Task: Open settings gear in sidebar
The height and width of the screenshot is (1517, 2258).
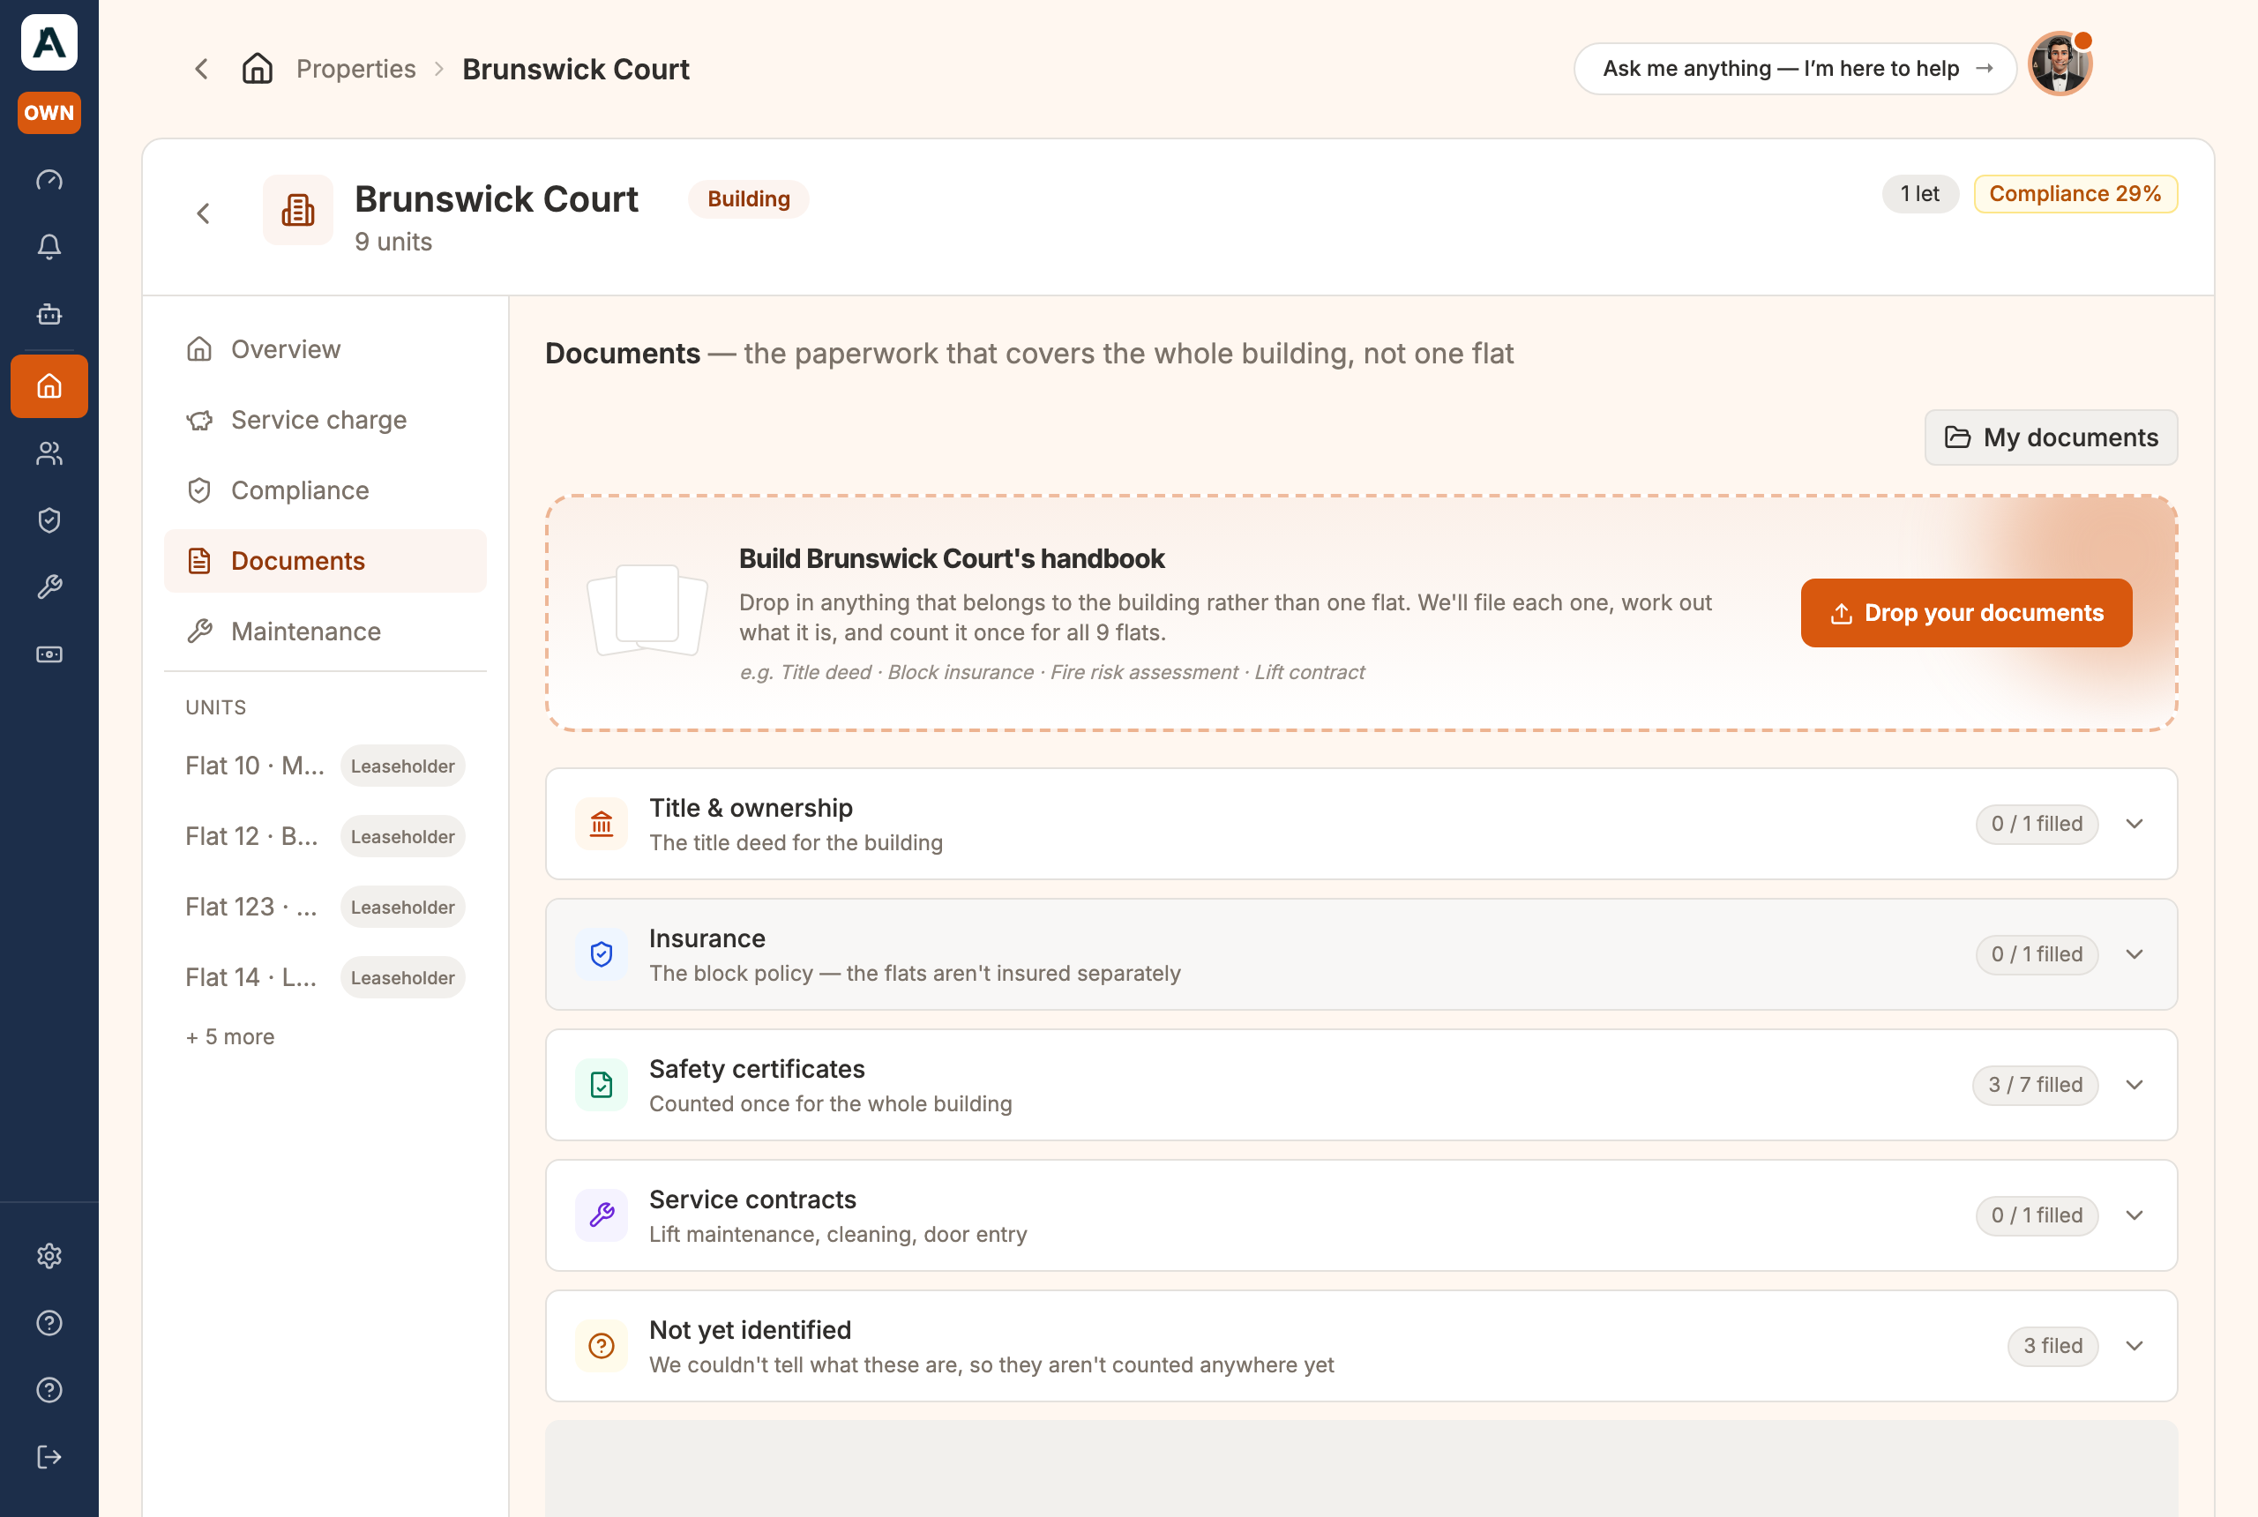Action: 49,1256
